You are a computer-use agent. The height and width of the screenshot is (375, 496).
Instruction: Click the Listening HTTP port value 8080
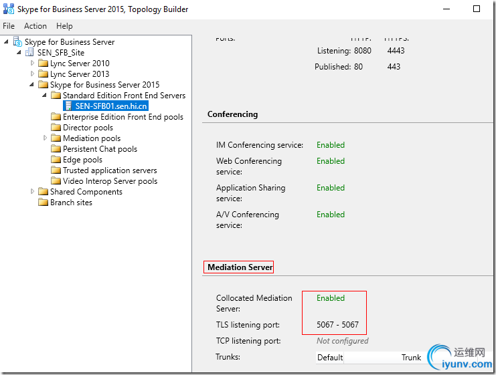pyautogui.click(x=363, y=51)
